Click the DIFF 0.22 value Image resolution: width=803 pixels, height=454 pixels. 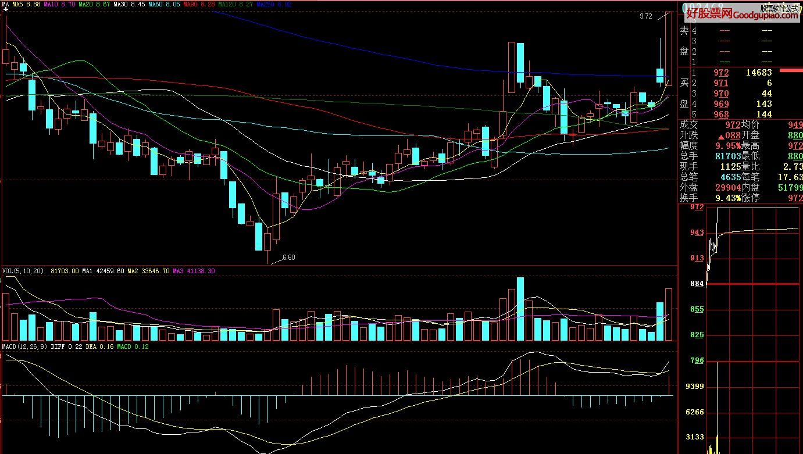(66, 346)
